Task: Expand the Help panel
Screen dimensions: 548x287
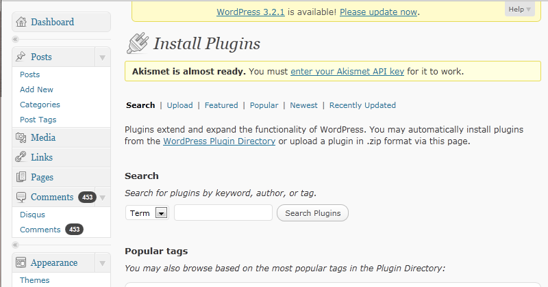Action: (x=519, y=10)
